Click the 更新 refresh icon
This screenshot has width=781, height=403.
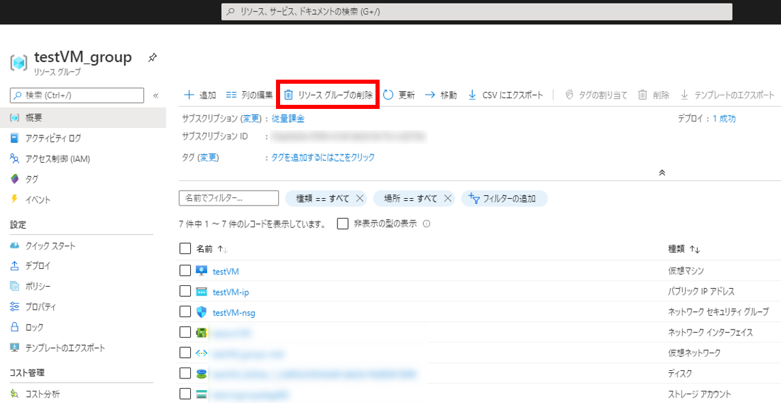point(388,95)
